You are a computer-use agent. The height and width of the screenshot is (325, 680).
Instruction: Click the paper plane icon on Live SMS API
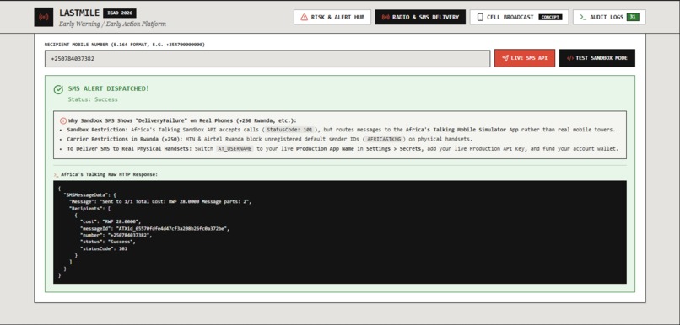tap(505, 58)
